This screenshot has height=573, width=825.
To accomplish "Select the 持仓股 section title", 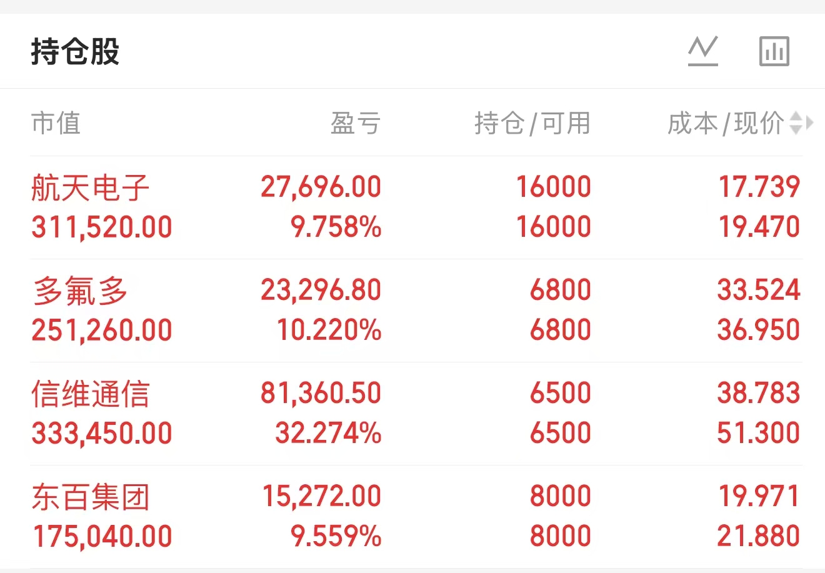I will (x=75, y=51).
